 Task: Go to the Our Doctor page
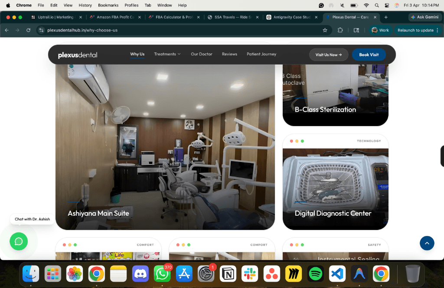click(202, 54)
